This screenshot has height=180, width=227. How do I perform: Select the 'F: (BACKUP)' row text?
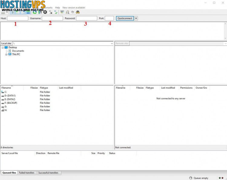coord(11,103)
